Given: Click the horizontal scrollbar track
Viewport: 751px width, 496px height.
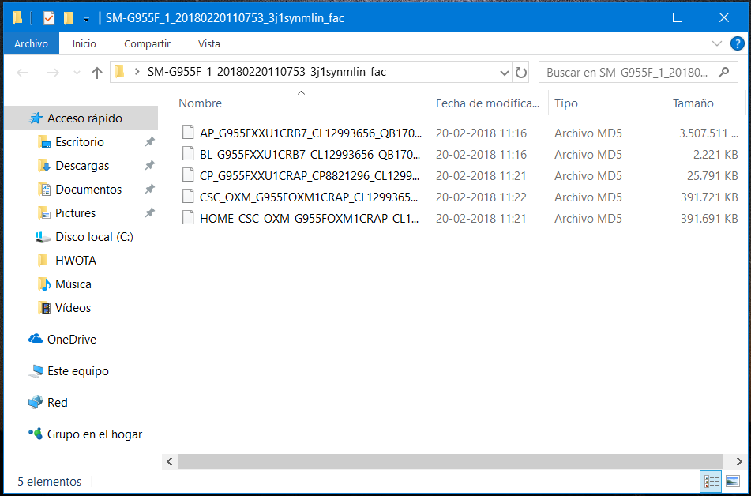Looking at the screenshot, I should click(450, 460).
